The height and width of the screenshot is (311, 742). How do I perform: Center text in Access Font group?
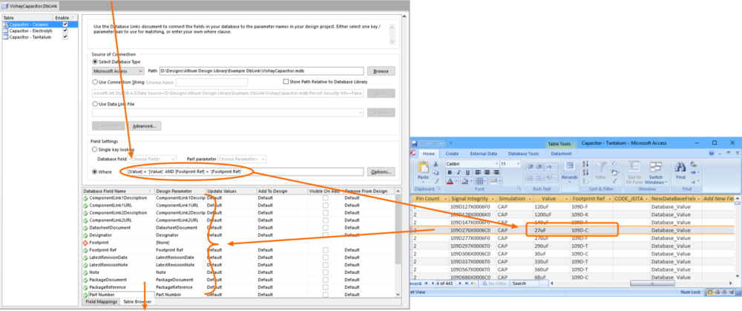pyautogui.click(x=487, y=172)
